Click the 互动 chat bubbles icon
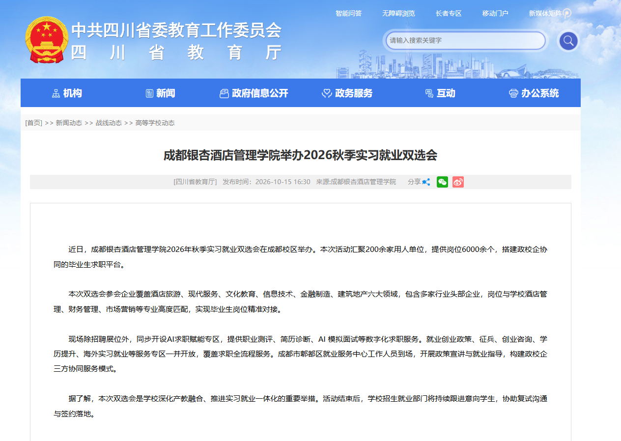621x441 pixels. pyautogui.click(x=429, y=93)
